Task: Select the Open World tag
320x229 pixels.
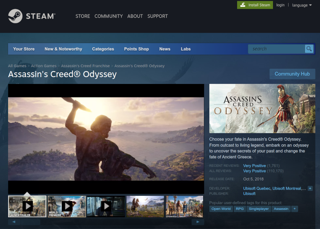Action: tap(221, 209)
